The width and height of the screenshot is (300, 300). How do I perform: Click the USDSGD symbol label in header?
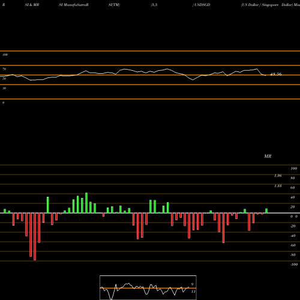[x=202, y=5]
